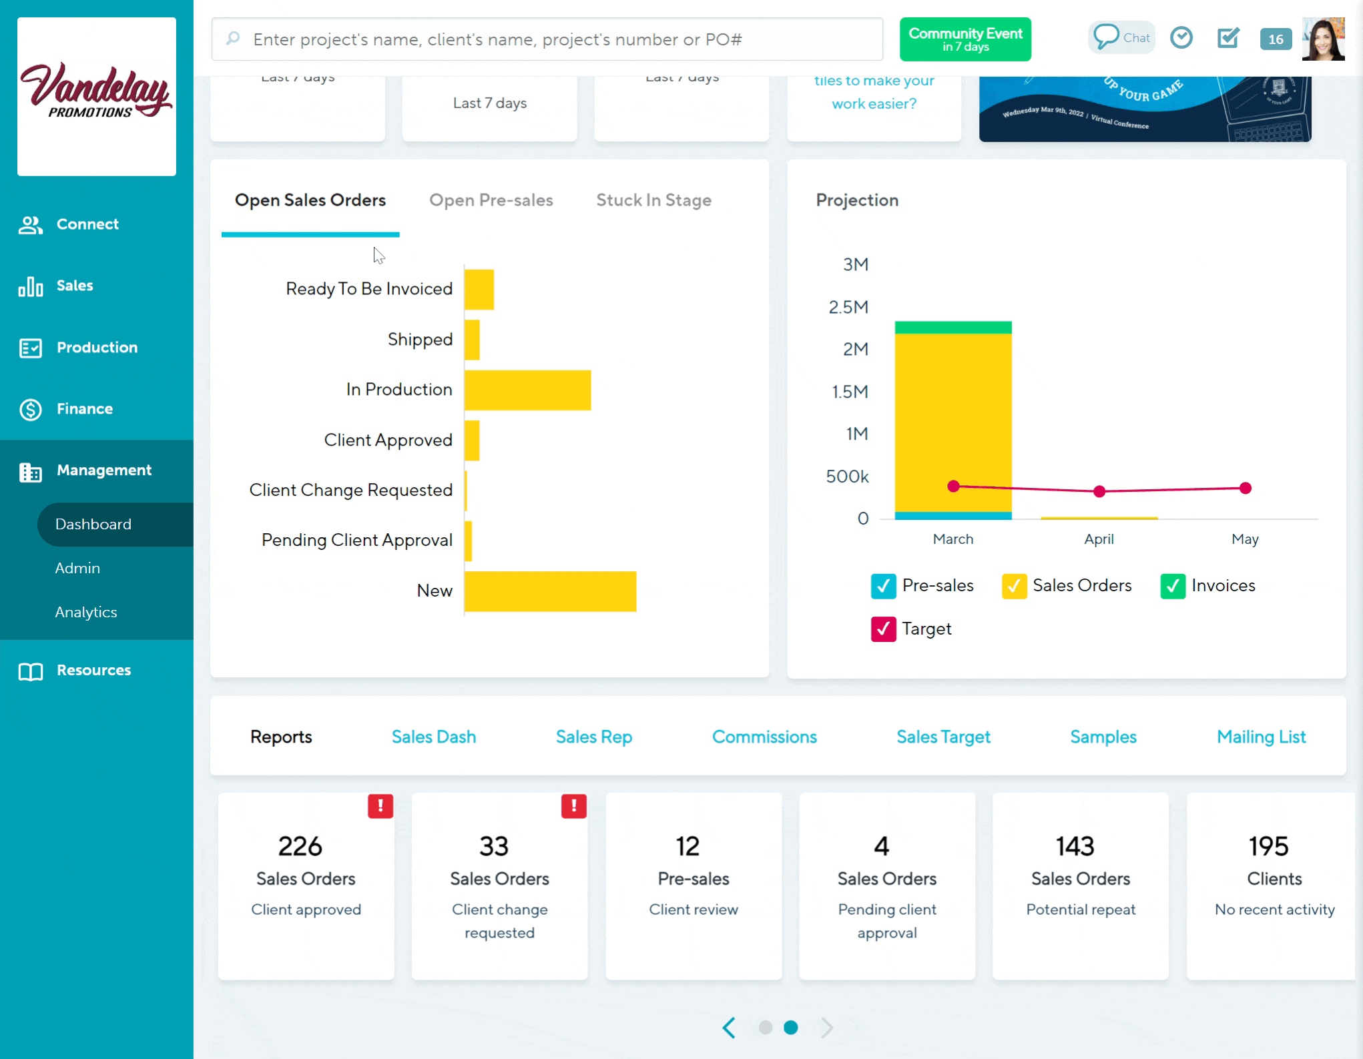The width and height of the screenshot is (1363, 1059).
Task: Switch to Stuck In Stage tab
Action: [653, 200]
